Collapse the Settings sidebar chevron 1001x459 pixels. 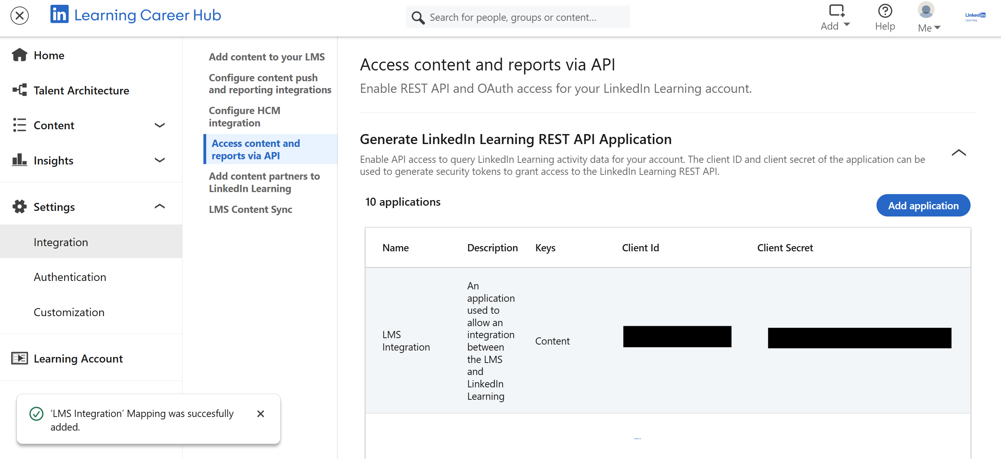160,206
